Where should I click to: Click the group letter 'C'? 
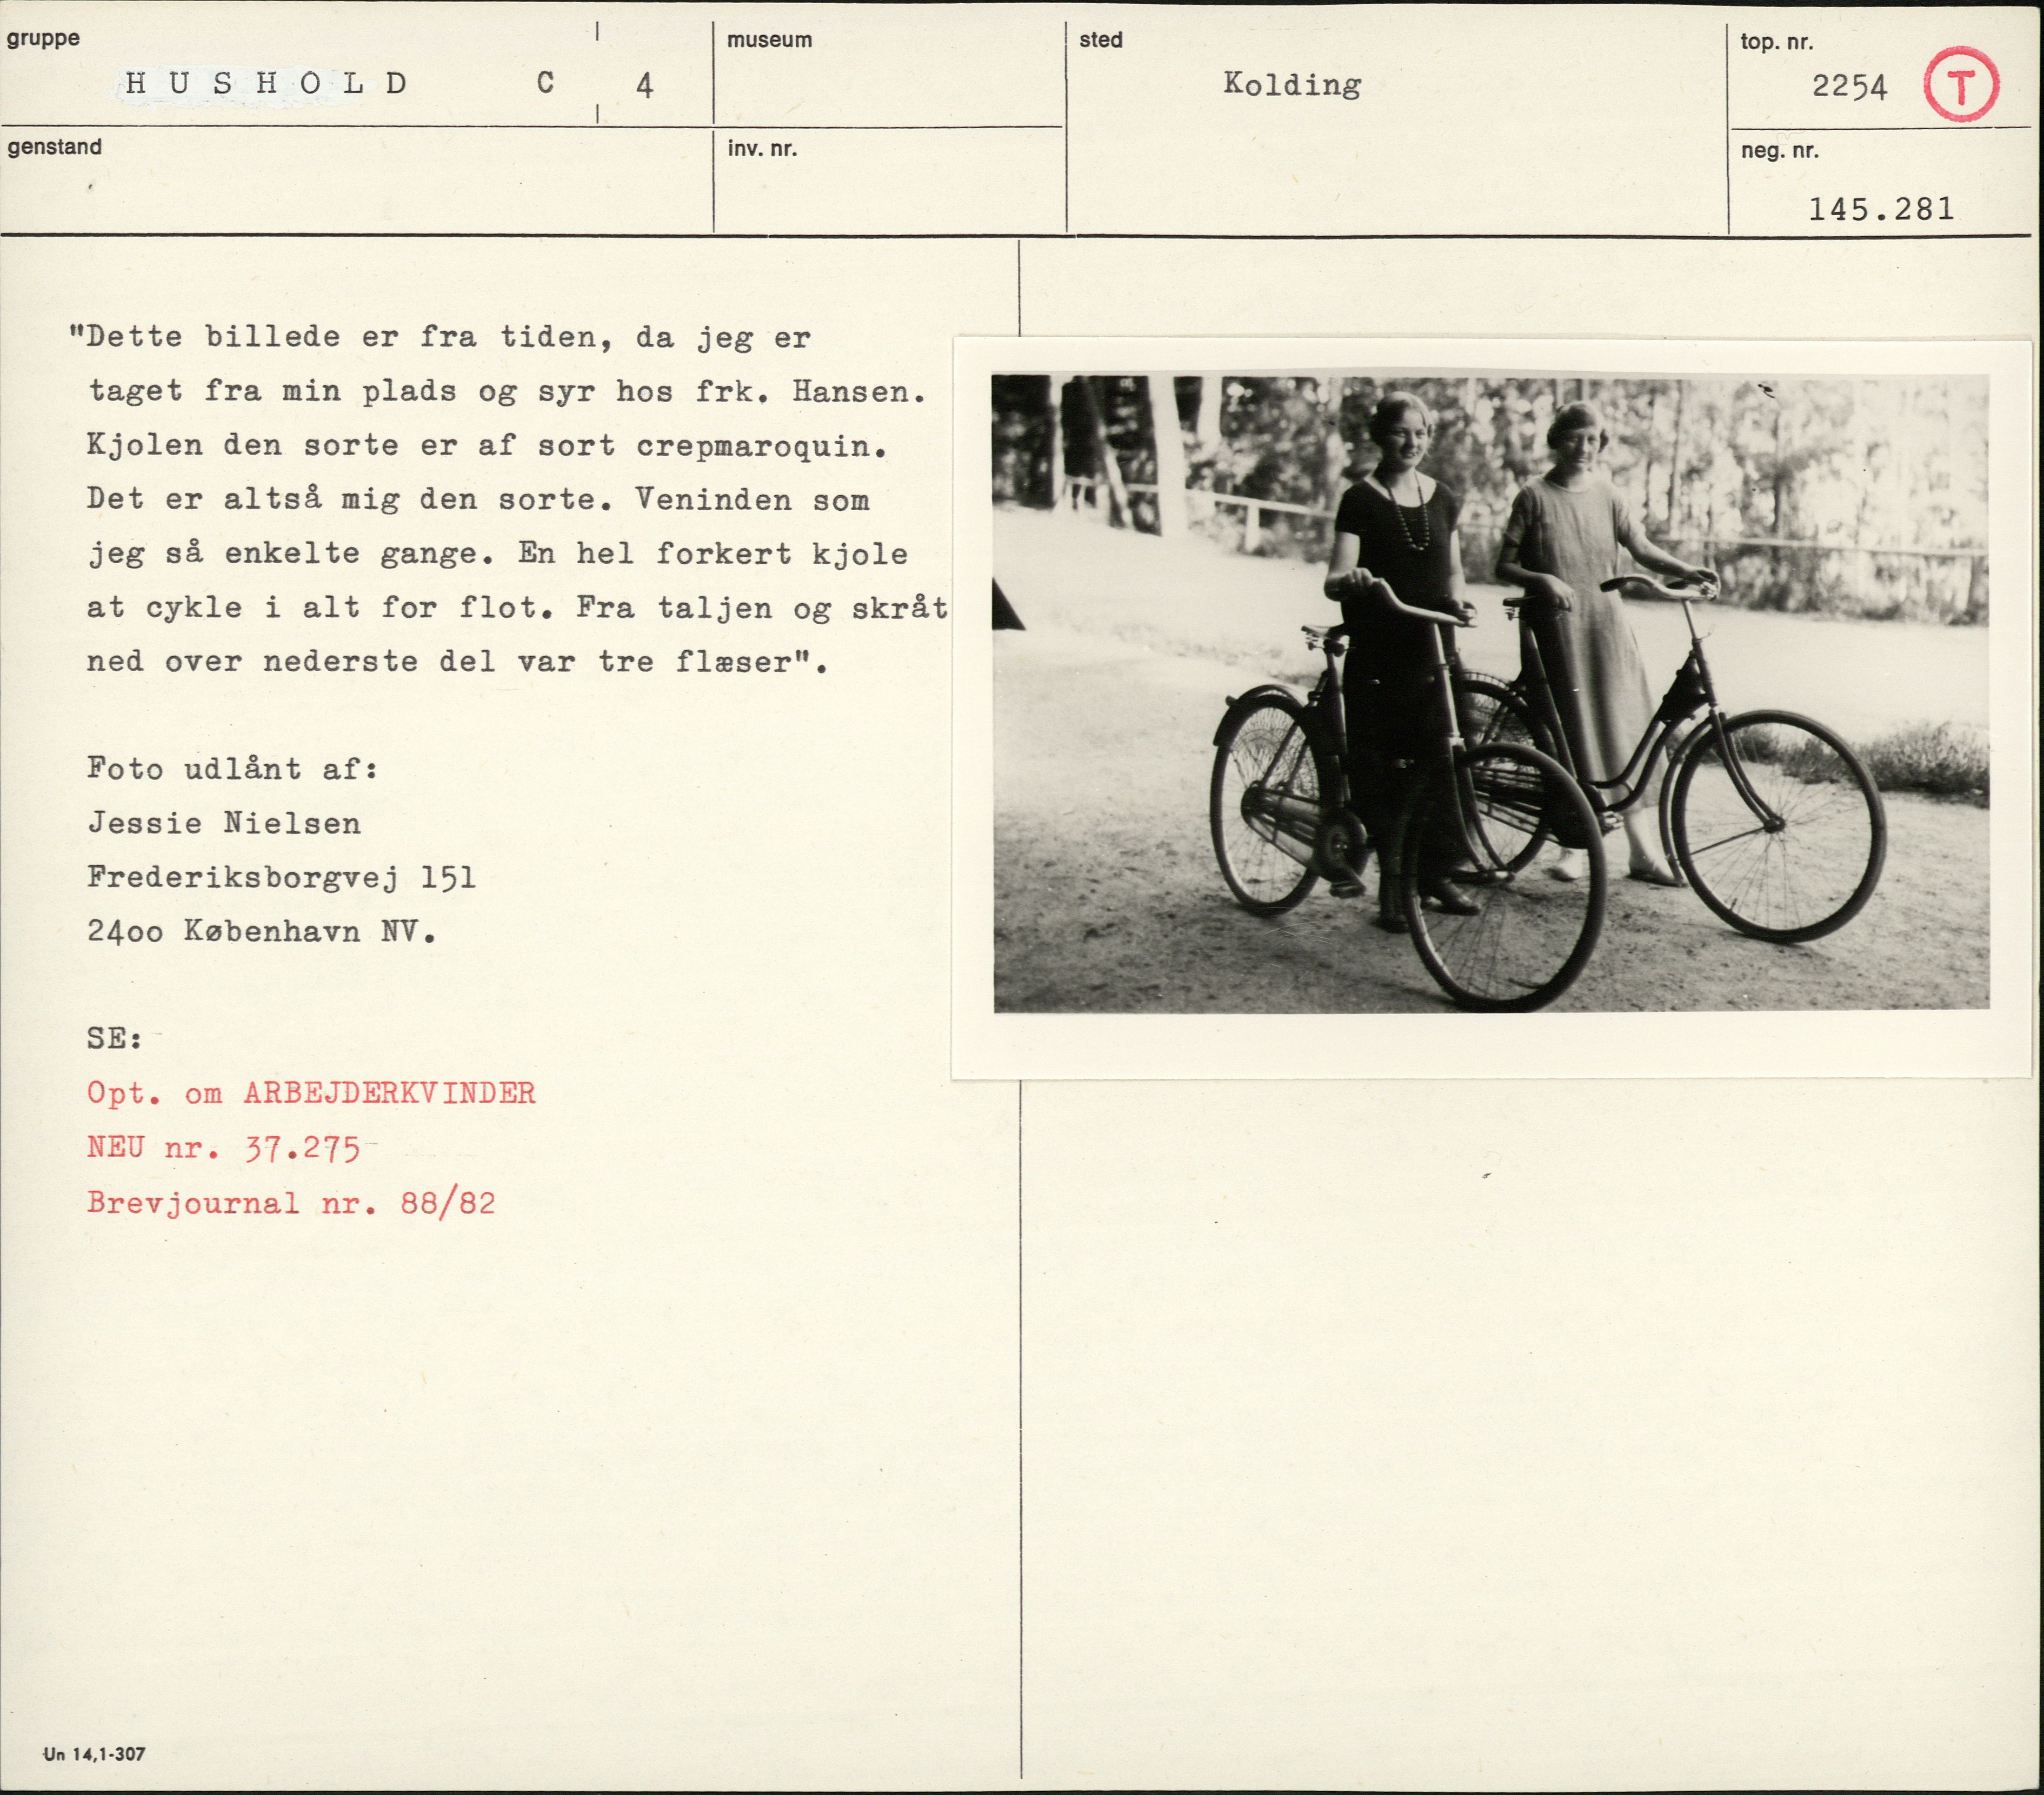[545, 83]
